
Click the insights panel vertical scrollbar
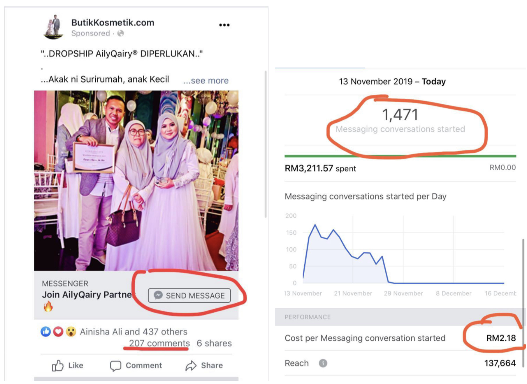click(523, 303)
